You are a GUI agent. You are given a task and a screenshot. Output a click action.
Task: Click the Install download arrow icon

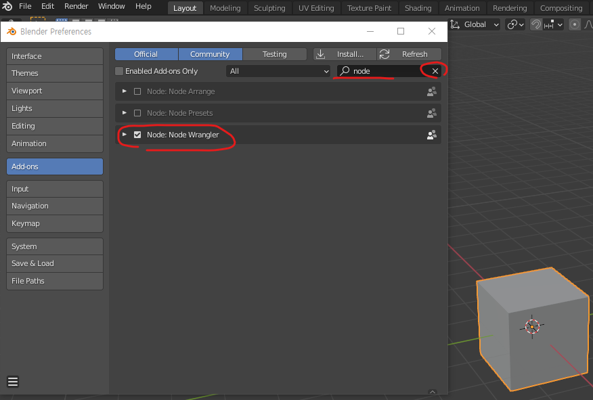tap(320, 54)
